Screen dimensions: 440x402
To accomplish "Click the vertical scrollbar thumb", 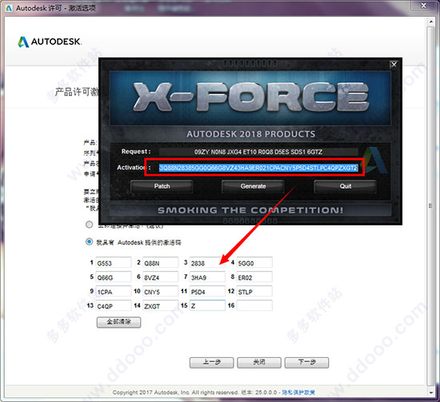I will [x=431, y=206].
